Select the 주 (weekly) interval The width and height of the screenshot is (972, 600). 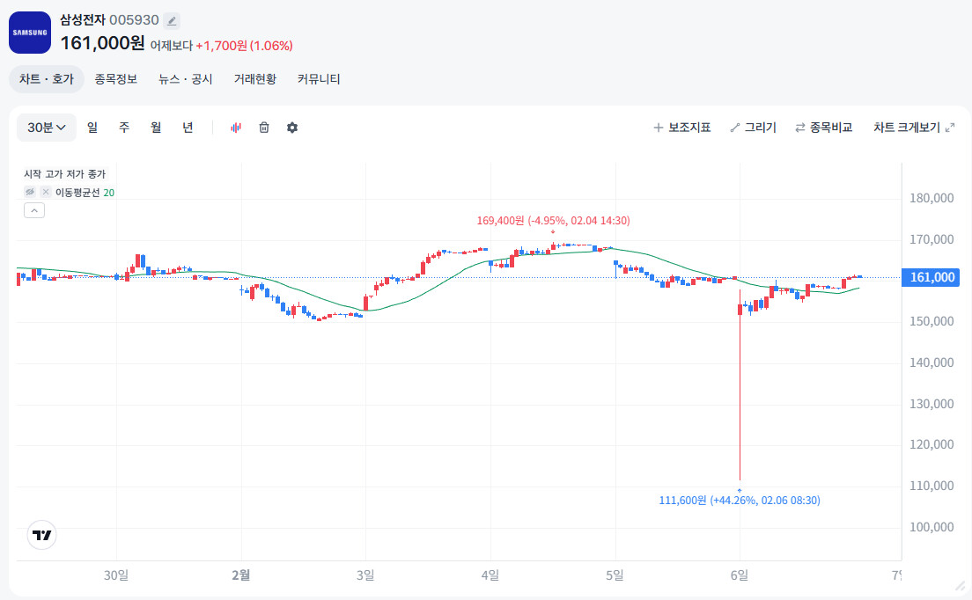tap(124, 128)
